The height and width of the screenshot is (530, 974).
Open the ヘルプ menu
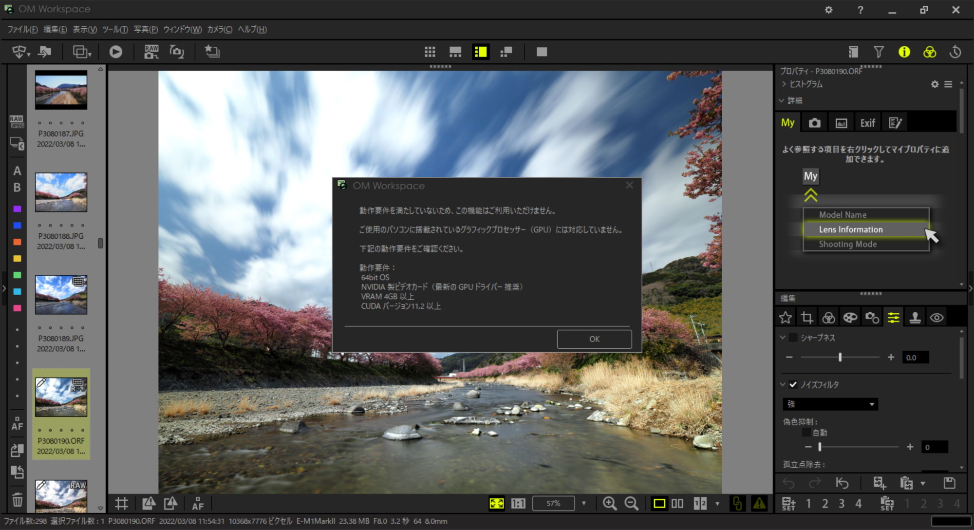(252, 29)
